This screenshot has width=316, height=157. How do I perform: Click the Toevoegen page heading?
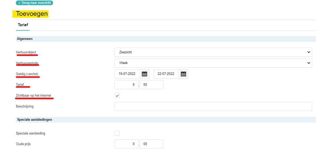[x=32, y=14]
